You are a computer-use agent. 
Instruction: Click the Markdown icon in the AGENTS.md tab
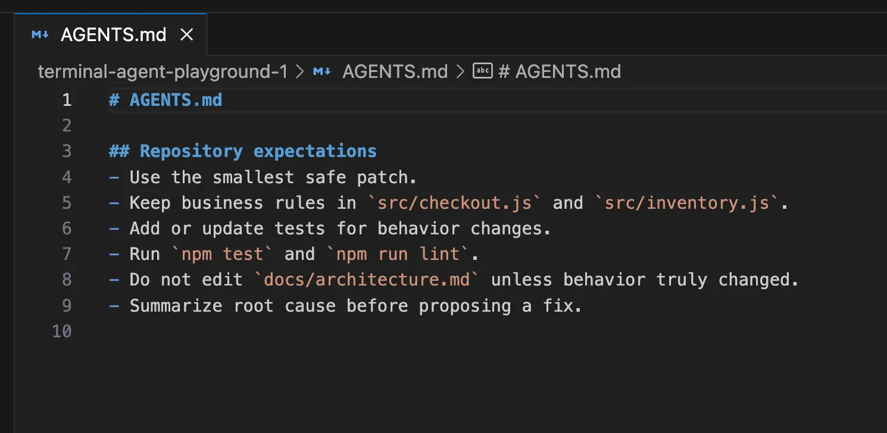coord(40,35)
